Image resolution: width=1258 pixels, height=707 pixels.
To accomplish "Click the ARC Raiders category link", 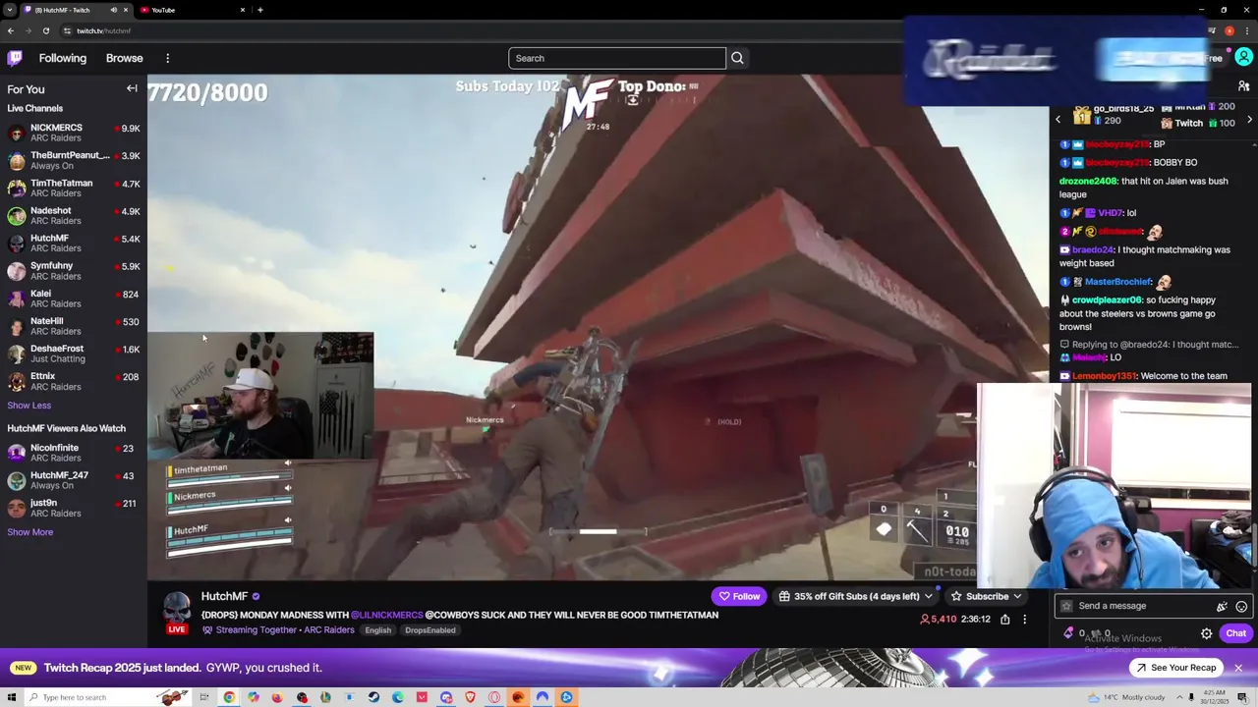I will tap(328, 629).
